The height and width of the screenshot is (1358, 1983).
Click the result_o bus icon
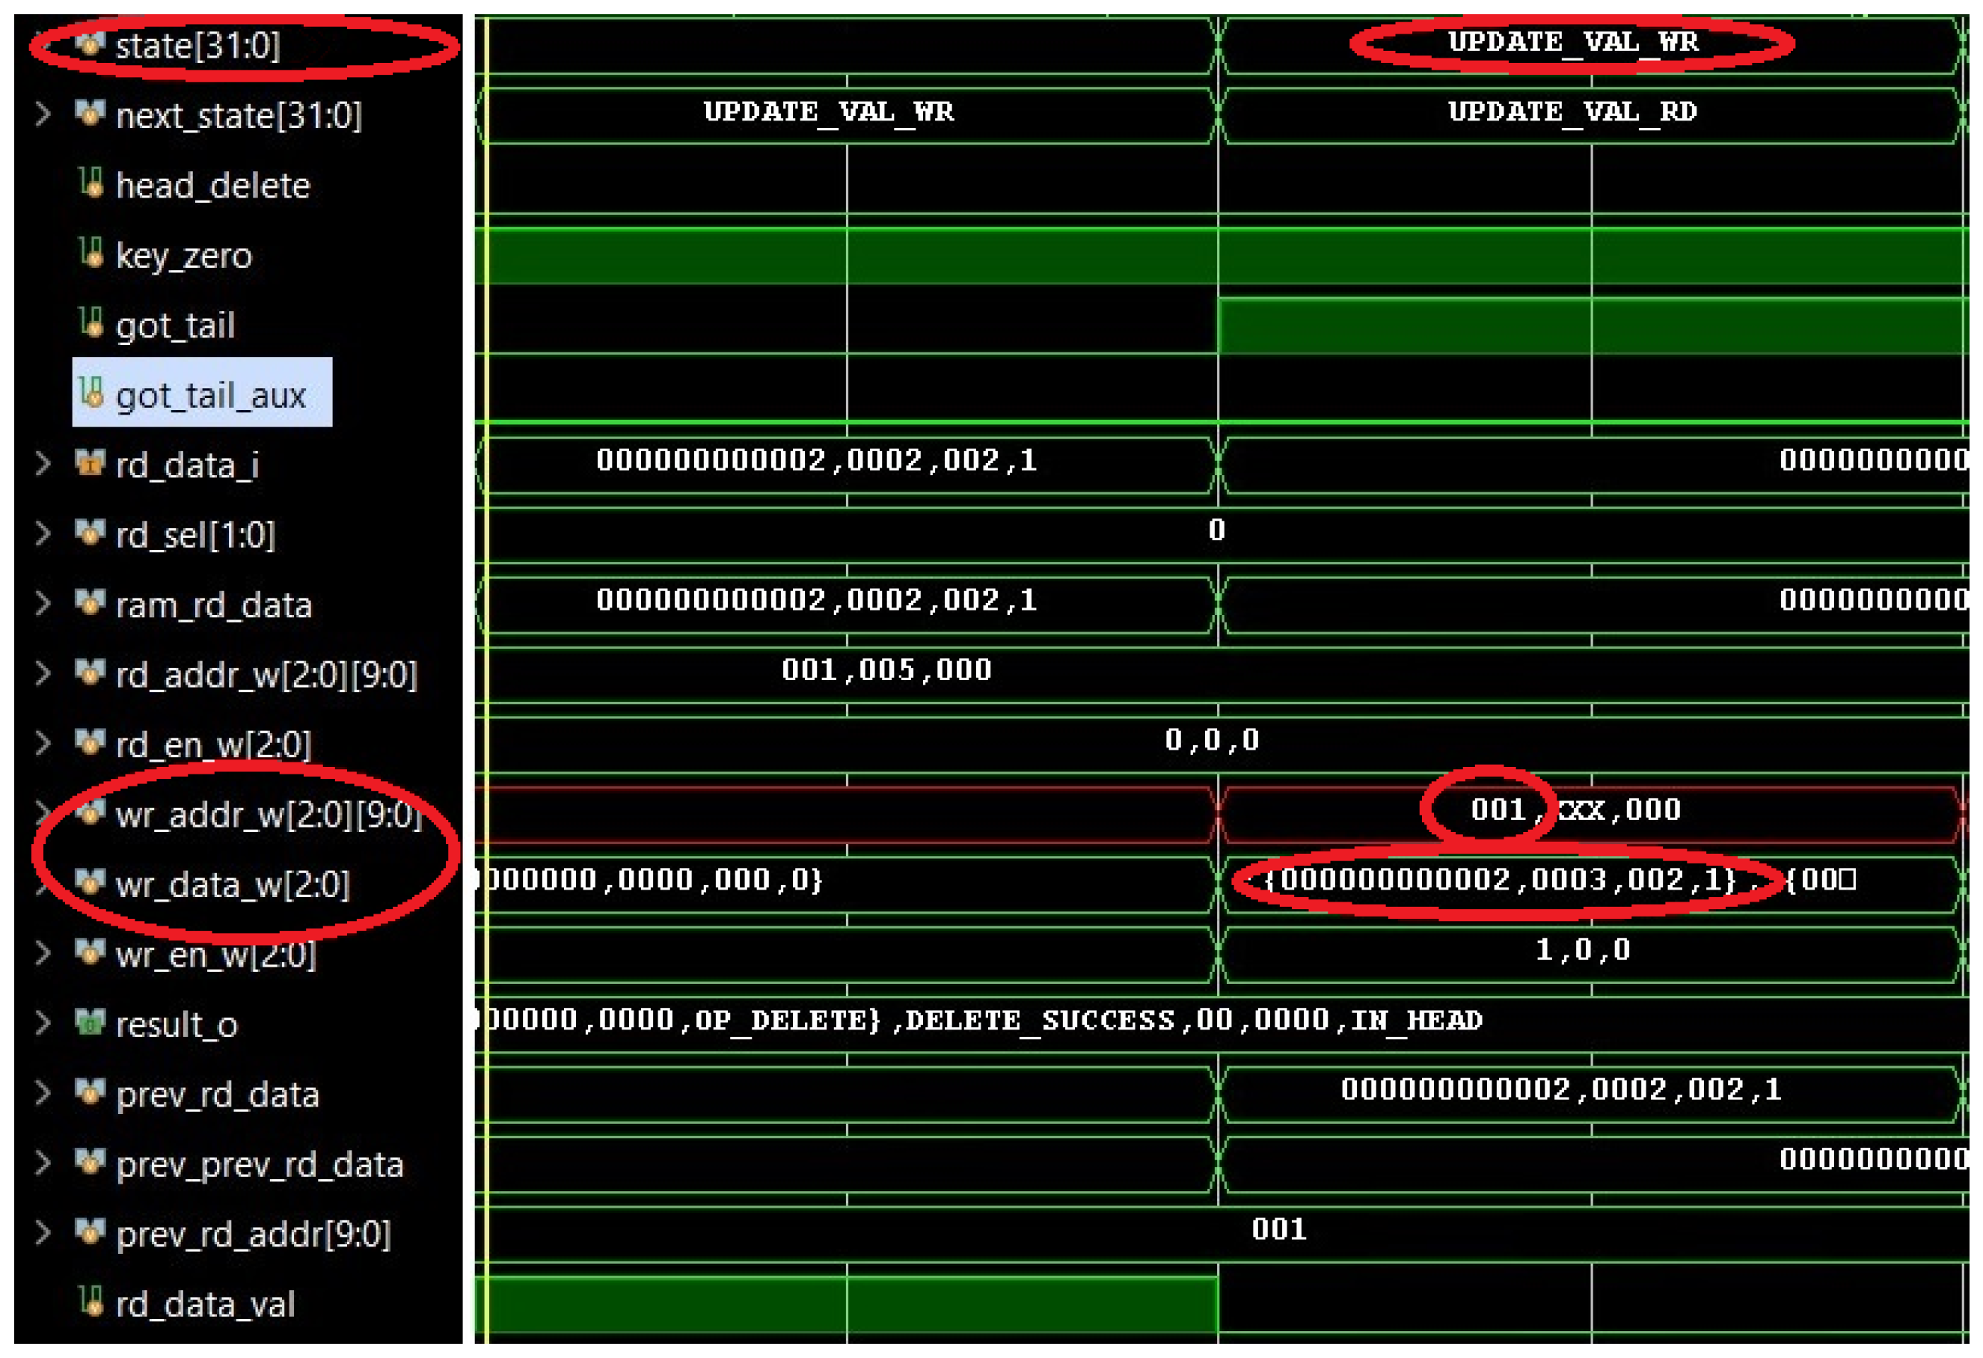click(90, 1022)
